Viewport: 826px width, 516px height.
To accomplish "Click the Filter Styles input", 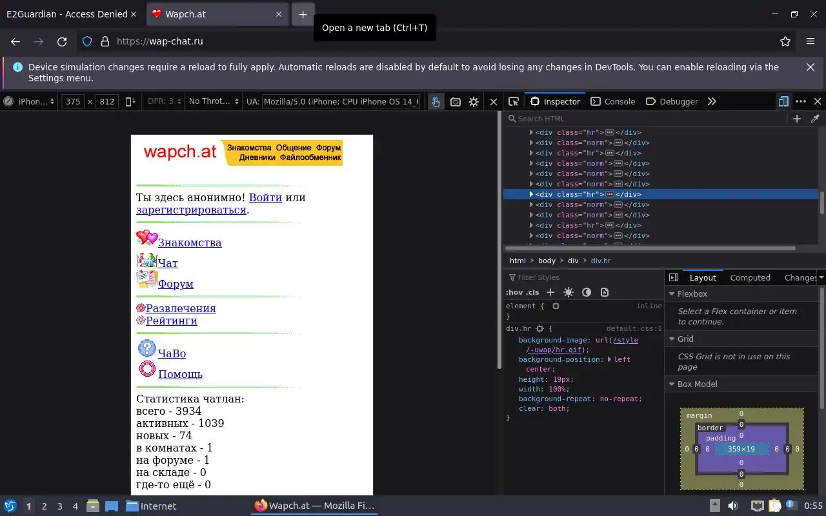I will (583, 277).
